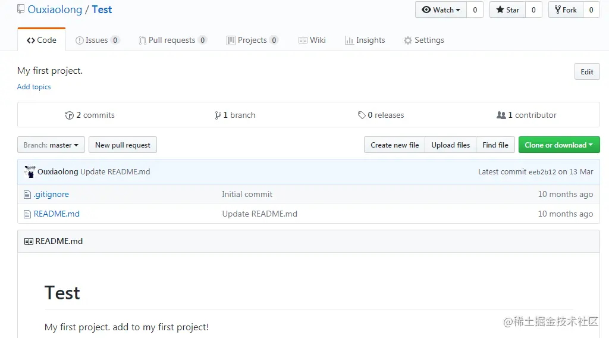Expand the Branch: master dropdown
This screenshot has height=338, width=609.
pos(51,145)
